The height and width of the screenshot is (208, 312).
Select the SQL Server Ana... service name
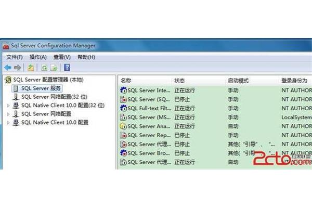tap(149, 126)
